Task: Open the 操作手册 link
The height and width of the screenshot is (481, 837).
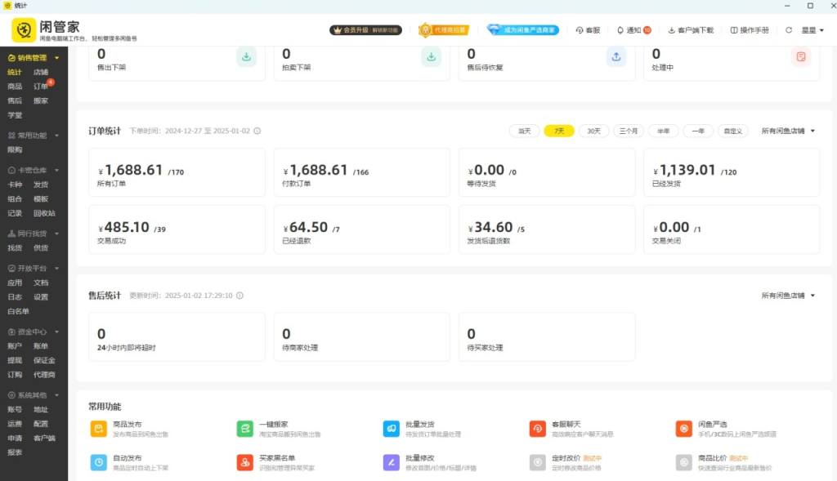Action: coord(750,30)
